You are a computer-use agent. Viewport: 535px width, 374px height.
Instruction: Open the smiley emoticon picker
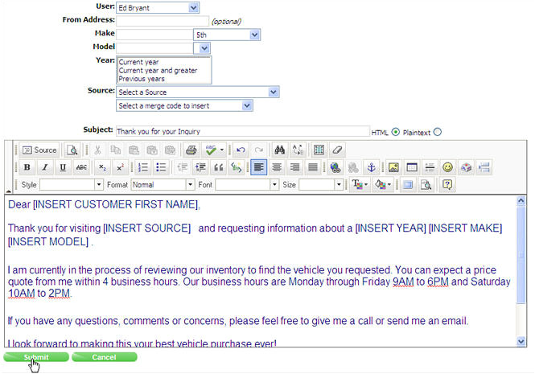coord(447,167)
